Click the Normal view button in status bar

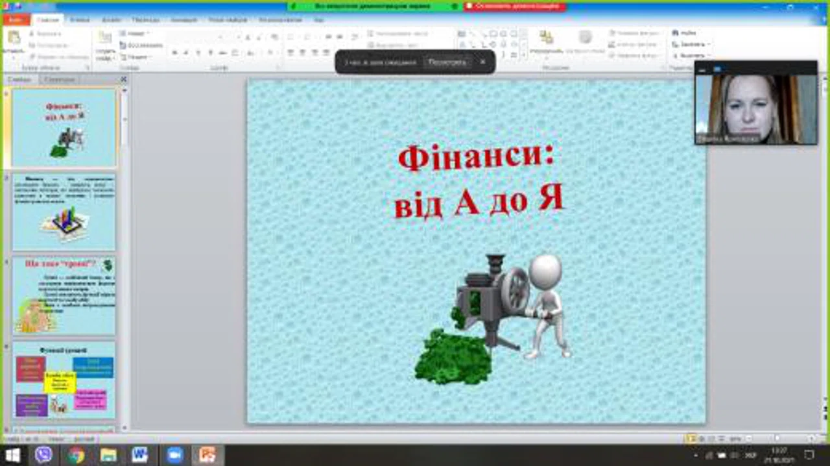[x=691, y=439]
